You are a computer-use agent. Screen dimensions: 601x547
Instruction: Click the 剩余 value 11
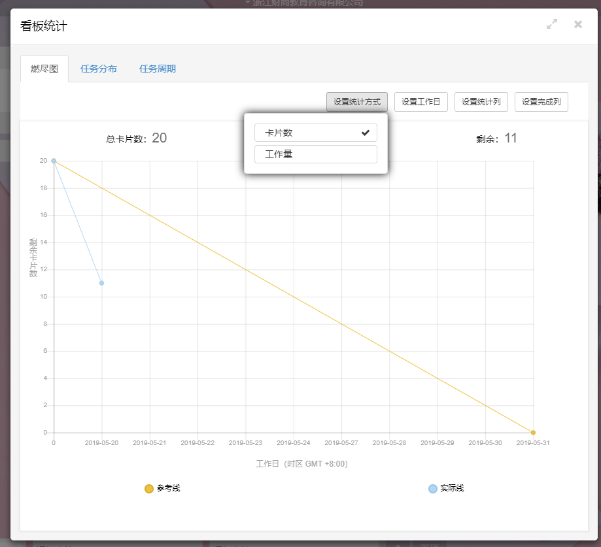[x=511, y=138]
